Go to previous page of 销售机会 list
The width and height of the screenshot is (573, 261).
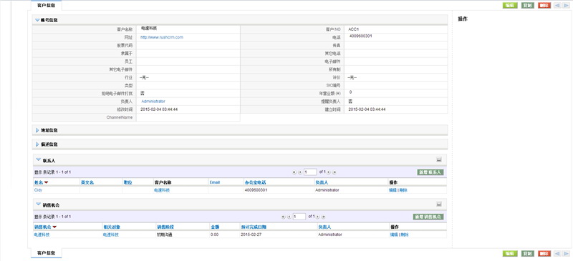289,217
